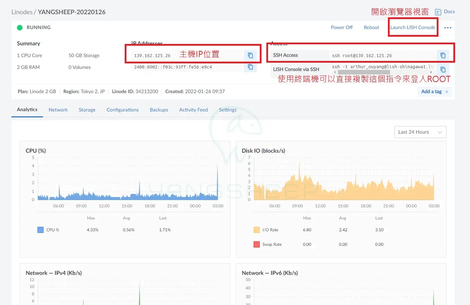The image size is (470, 305).
Task: Copy the SSH Access command
Action: 443,55
